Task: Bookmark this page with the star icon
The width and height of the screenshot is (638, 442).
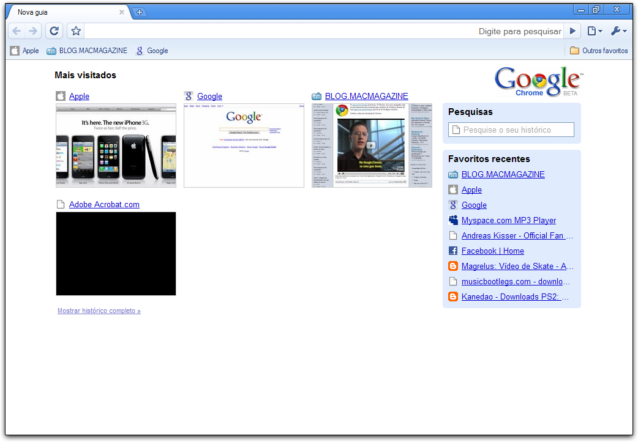Action: [76, 31]
